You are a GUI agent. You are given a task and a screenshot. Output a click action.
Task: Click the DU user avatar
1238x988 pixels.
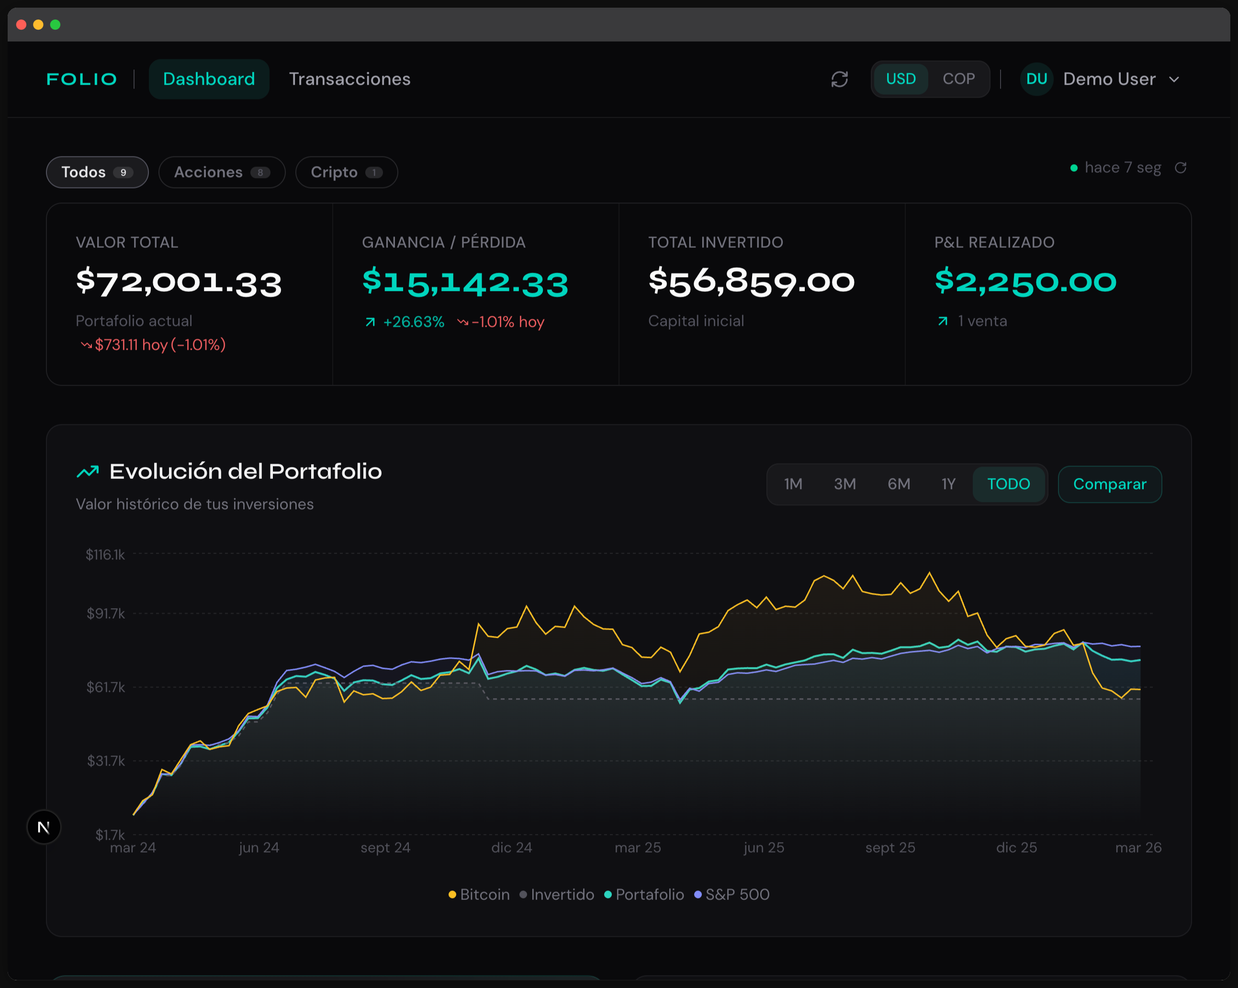[1036, 79]
